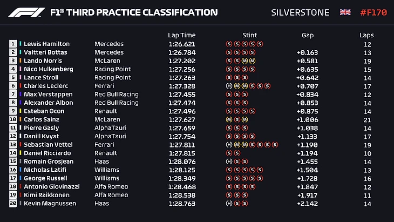This screenshot has height=222, width=394.
Task: Click the position 1 badge beside Hamilton
Action: tap(12, 44)
